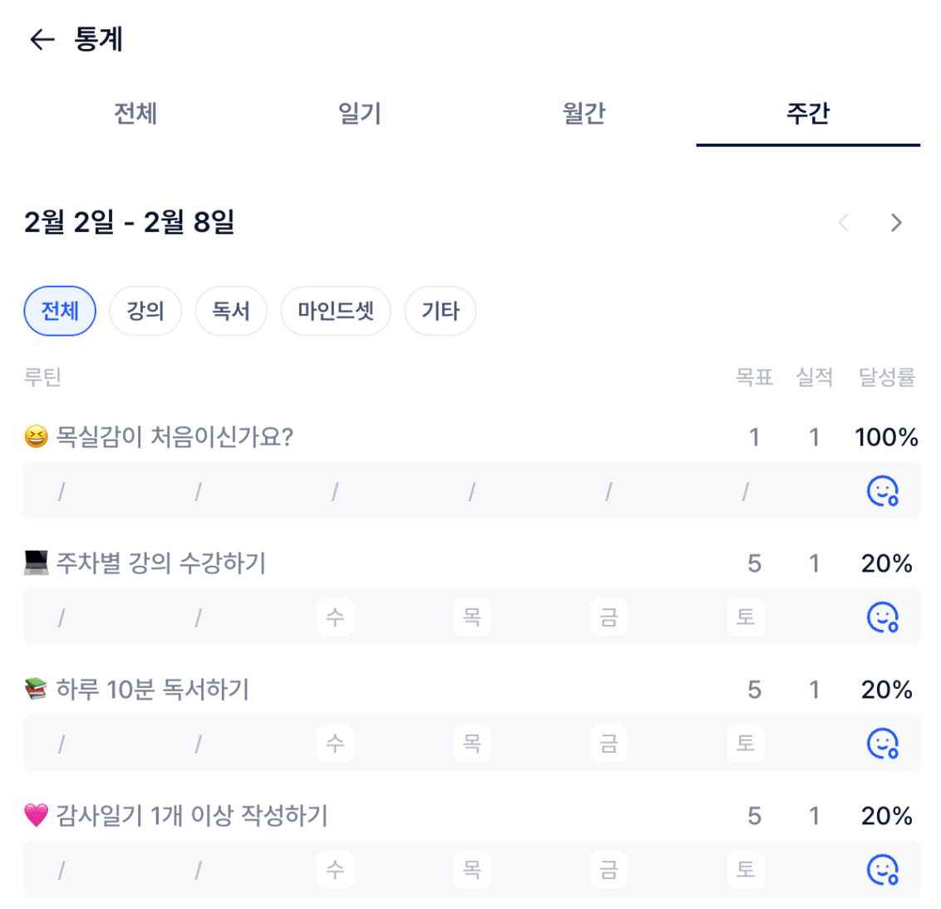This screenshot has height=909, width=941.
Task: Tap smiley icon in 하루 10분 독서하기 row
Action: [x=882, y=744]
